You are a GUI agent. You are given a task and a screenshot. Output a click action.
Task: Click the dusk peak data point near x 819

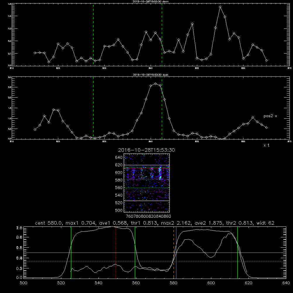pos(53,110)
